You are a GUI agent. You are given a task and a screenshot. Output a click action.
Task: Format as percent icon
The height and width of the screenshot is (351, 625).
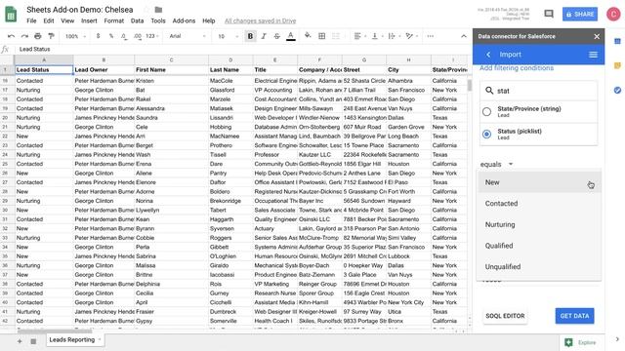[x=111, y=36]
